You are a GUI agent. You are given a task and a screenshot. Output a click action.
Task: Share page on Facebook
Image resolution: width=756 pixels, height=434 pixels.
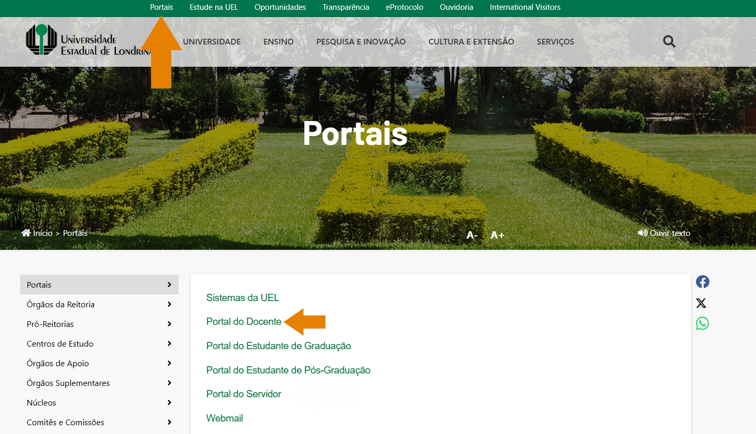[702, 282]
